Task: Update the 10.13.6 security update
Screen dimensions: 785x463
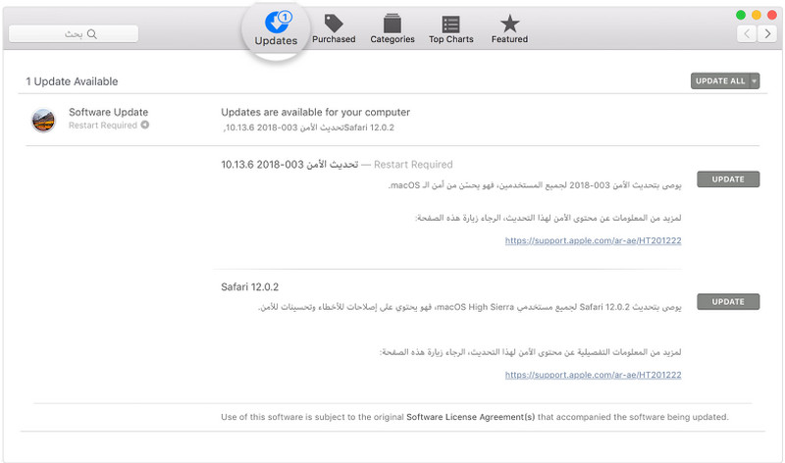Action: (728, 180)
